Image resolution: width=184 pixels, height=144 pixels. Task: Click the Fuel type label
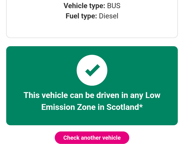[81, 16]
